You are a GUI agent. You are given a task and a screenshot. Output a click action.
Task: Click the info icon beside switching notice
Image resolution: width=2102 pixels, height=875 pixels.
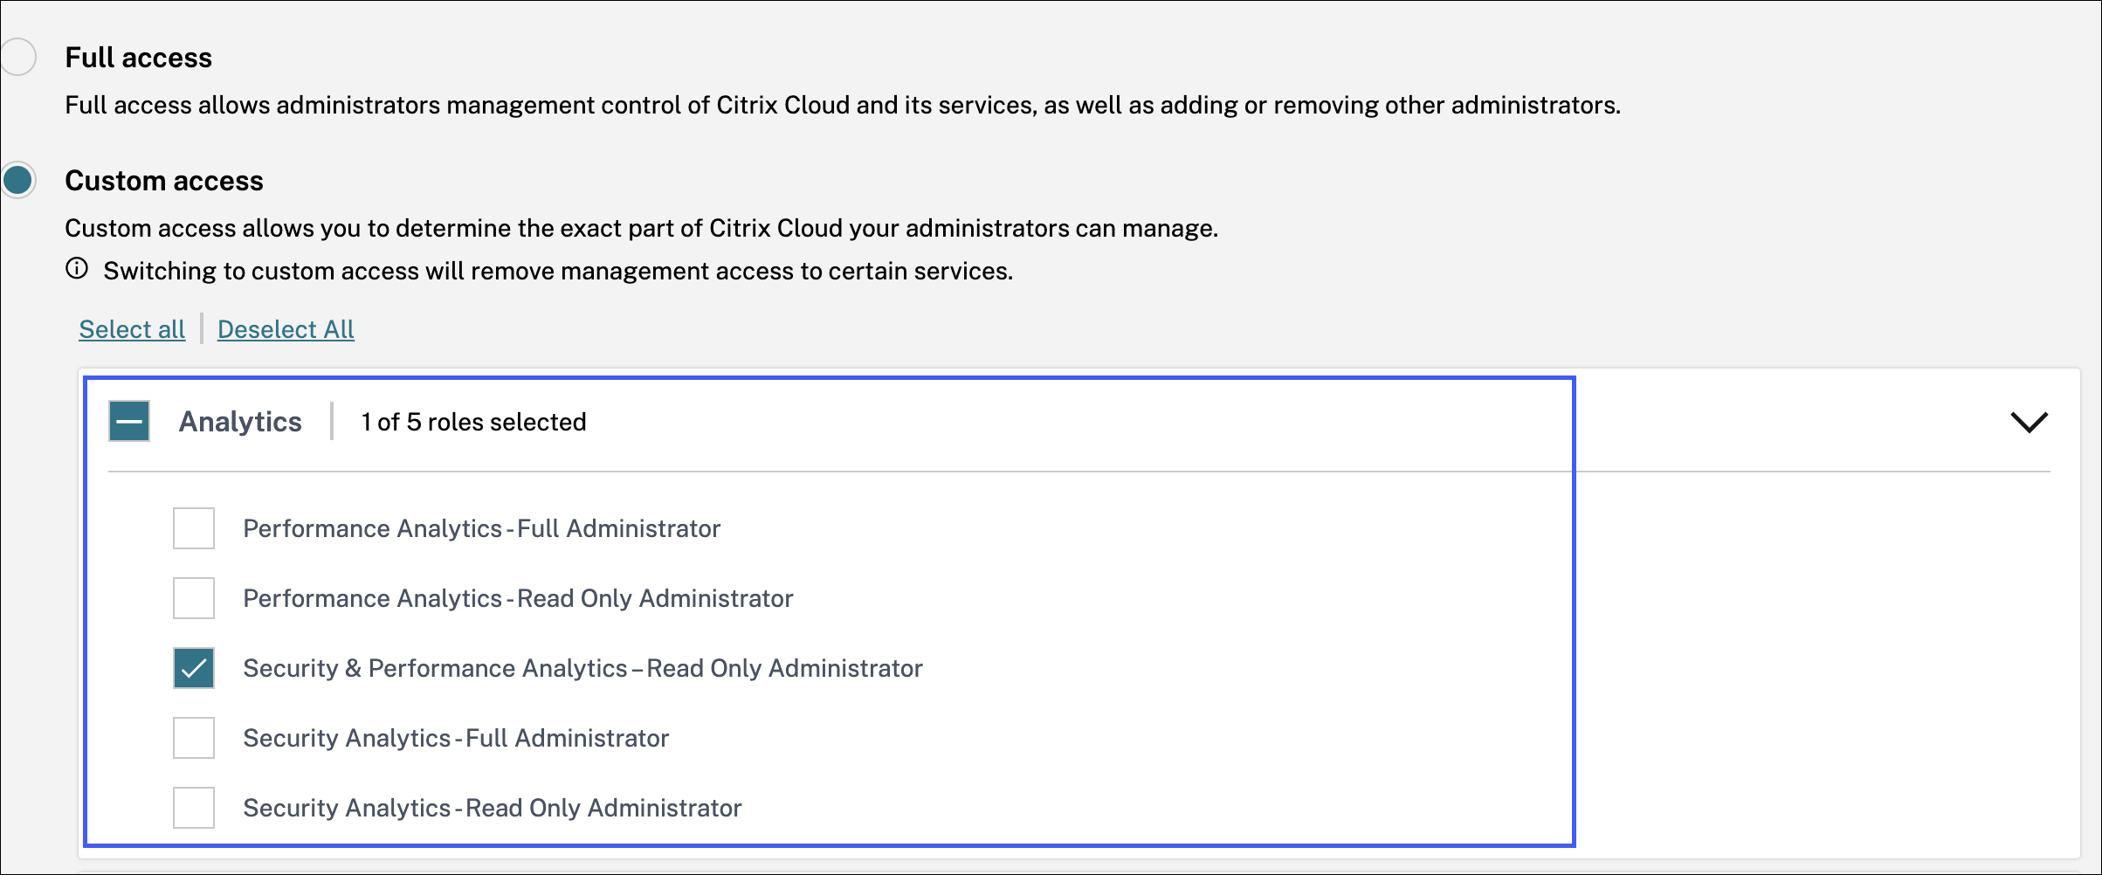click(77, 269)
